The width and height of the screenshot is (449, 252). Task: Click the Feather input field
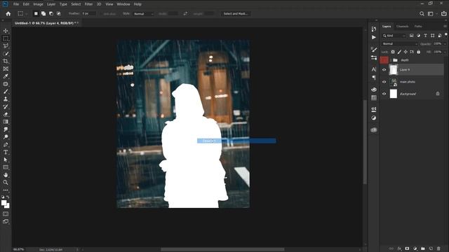(x=88, y=14)
